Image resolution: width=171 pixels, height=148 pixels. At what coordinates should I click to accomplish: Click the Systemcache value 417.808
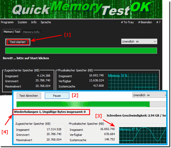pyautogui.click(x=99, y=86)
